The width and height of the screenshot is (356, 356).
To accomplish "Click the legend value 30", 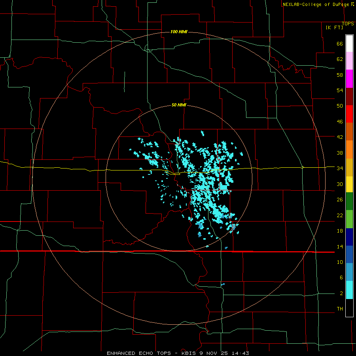I will [x=340, y=184].
